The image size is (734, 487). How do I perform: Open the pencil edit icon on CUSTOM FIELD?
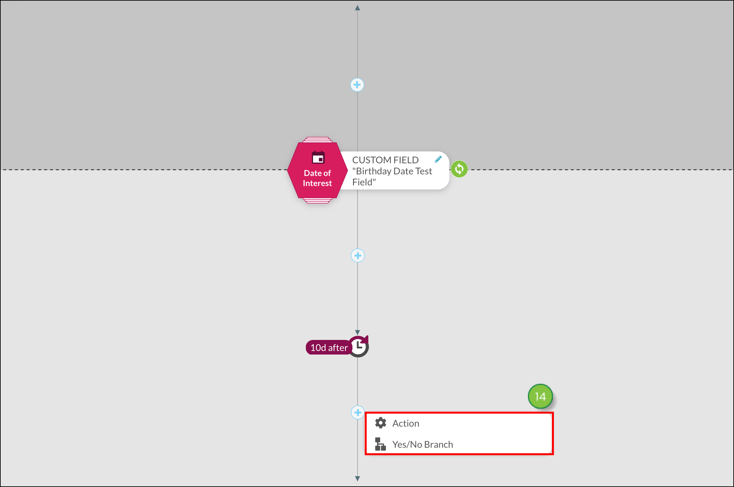438,159
